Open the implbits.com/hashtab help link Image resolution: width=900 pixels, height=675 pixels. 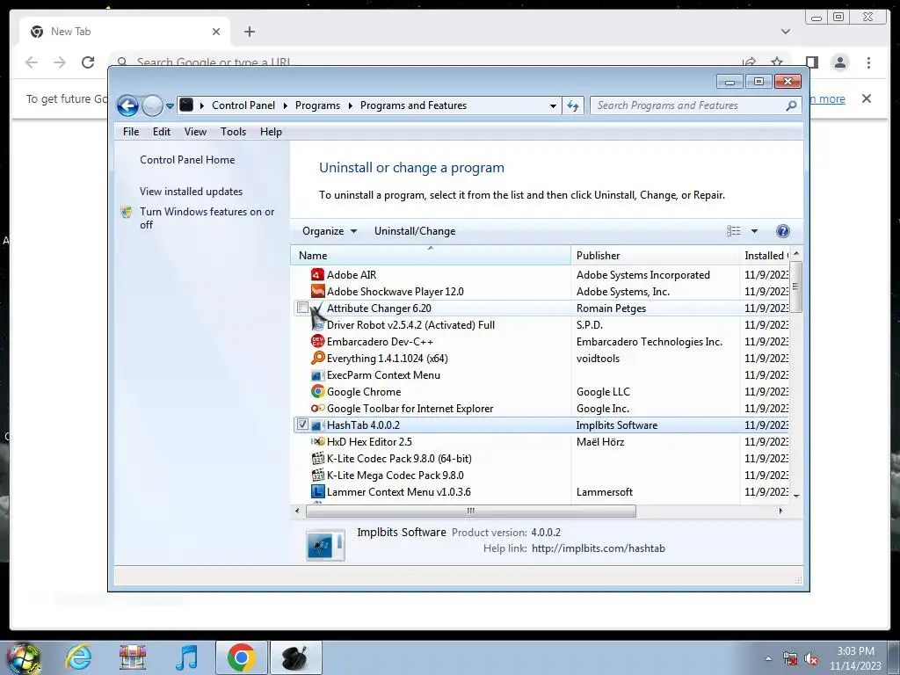point(598,548)
